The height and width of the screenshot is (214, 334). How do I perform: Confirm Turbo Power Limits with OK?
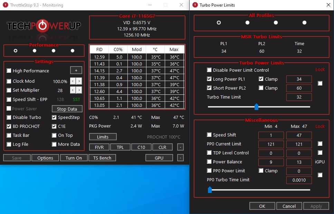(262, 206)
